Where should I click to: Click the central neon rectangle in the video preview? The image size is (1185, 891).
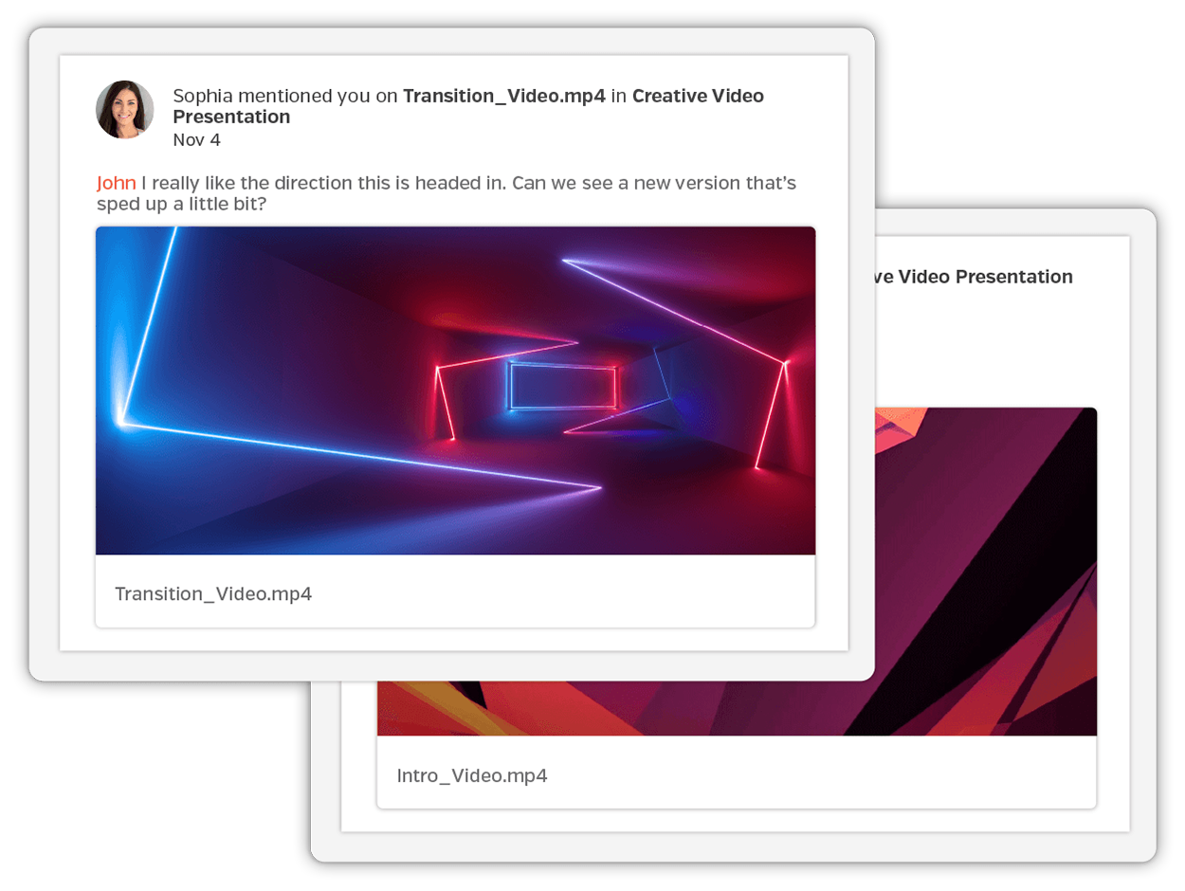tap(562, 386)
